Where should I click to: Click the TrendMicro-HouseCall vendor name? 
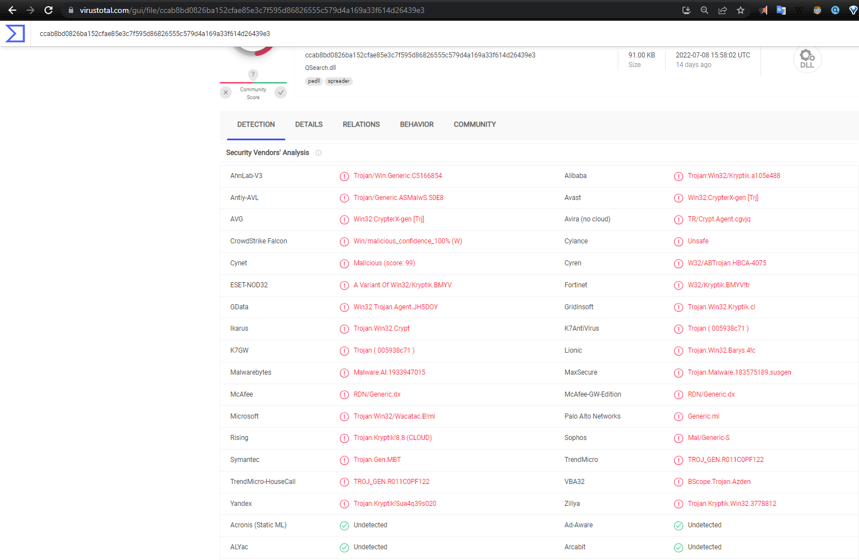(263, 482)
